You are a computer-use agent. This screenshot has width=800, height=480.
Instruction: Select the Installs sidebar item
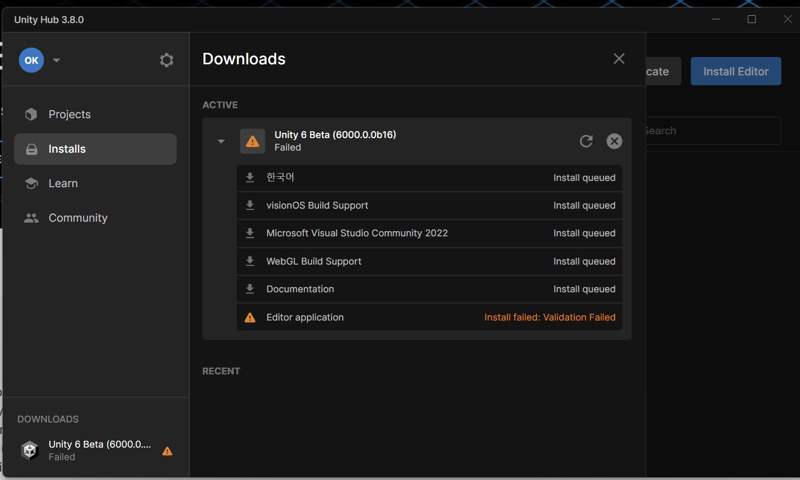click(x=95, y=149)
